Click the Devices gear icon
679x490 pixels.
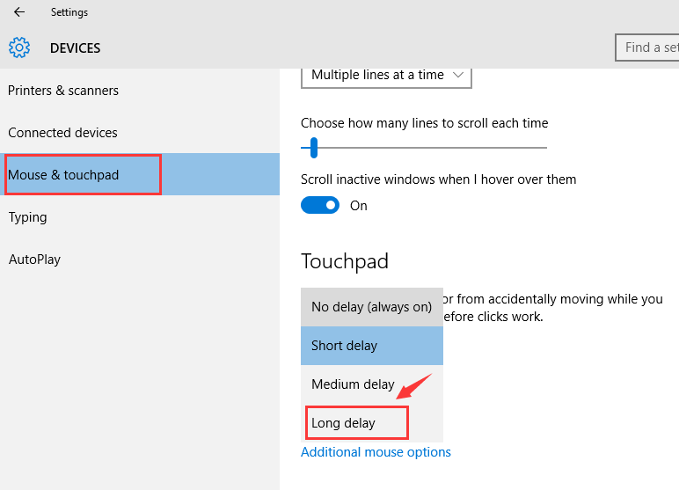tap(19, 48)
